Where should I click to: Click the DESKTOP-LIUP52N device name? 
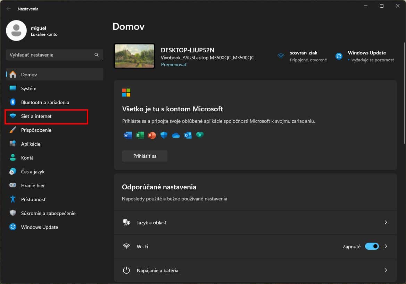188,50
